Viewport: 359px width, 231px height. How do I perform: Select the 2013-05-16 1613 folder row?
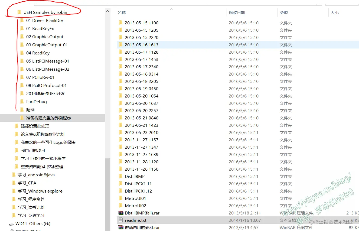pos(238,45)
